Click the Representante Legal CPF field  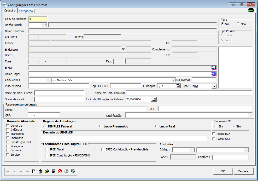pos(44,115)
